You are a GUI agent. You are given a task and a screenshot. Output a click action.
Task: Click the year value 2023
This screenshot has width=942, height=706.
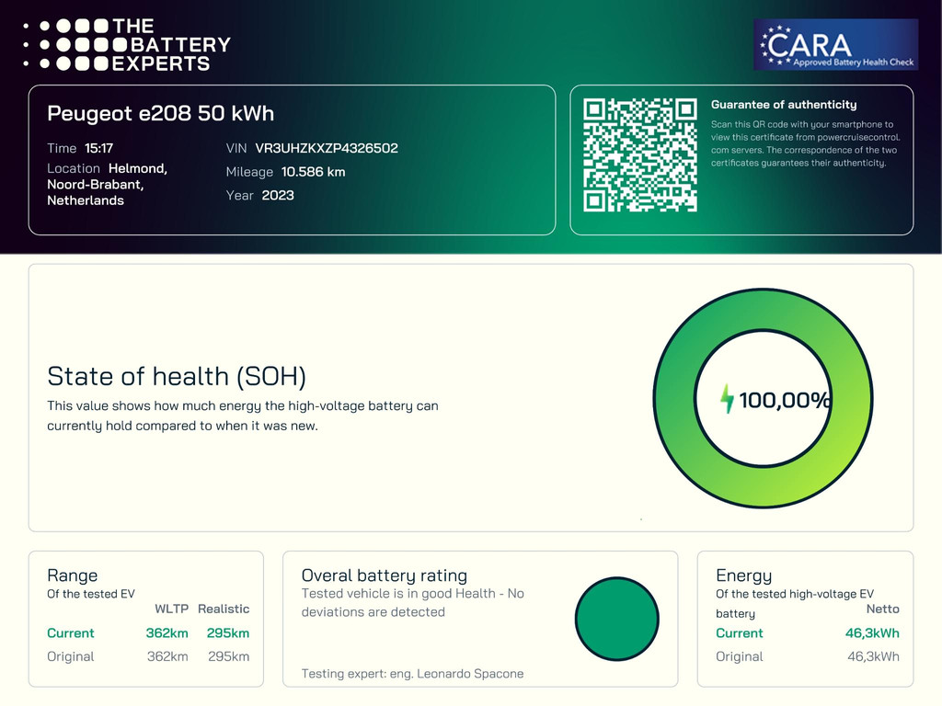(x=278, y=195)
